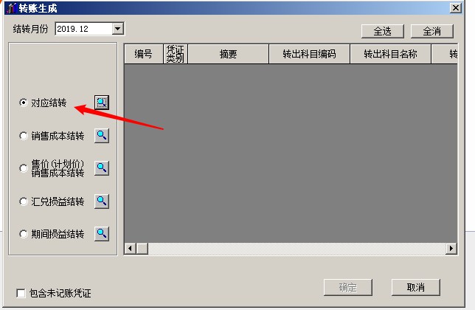475x310 pixels.
Task: Click the left arrow of horizontal scrollbar
Action: coord(131,249)
